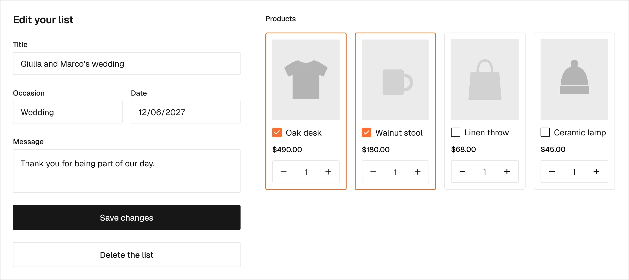Deselect the Walnut stool checkbox
The height and width of the screenshot is (280, 629).
[366, 133]
